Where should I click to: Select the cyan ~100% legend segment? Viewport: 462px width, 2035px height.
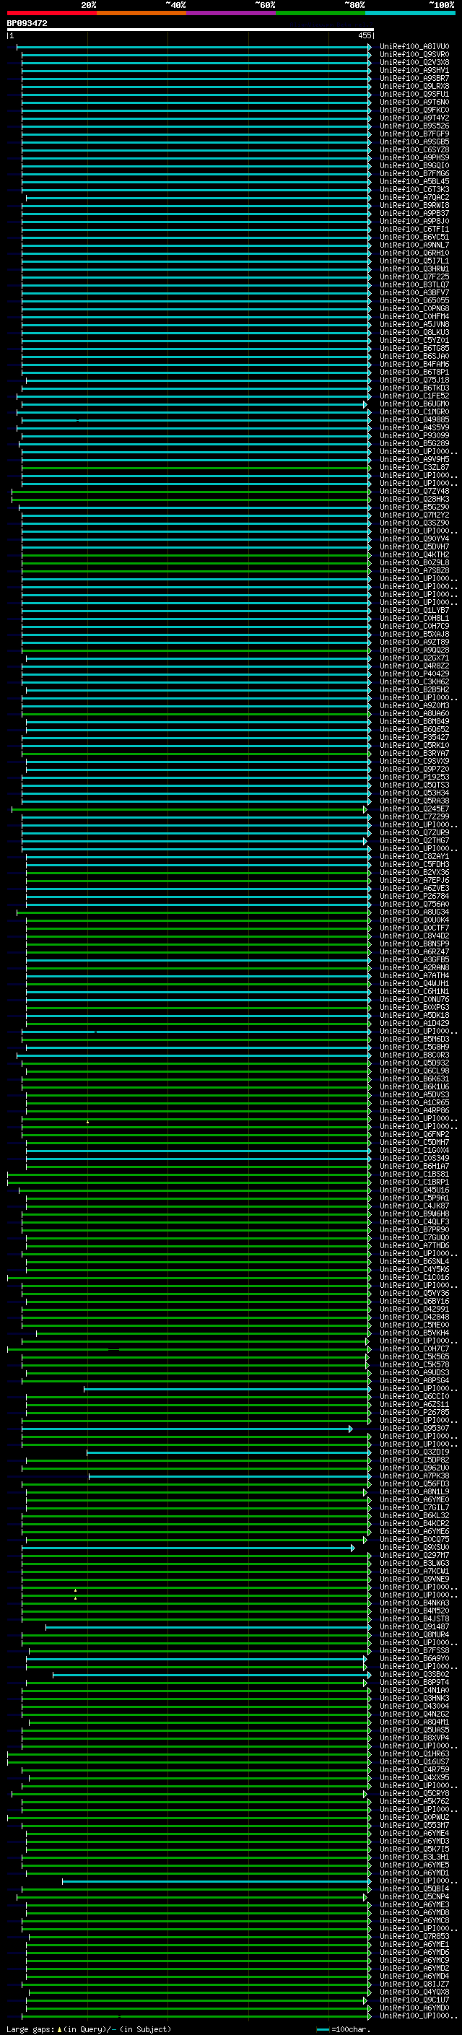(409, 13)
